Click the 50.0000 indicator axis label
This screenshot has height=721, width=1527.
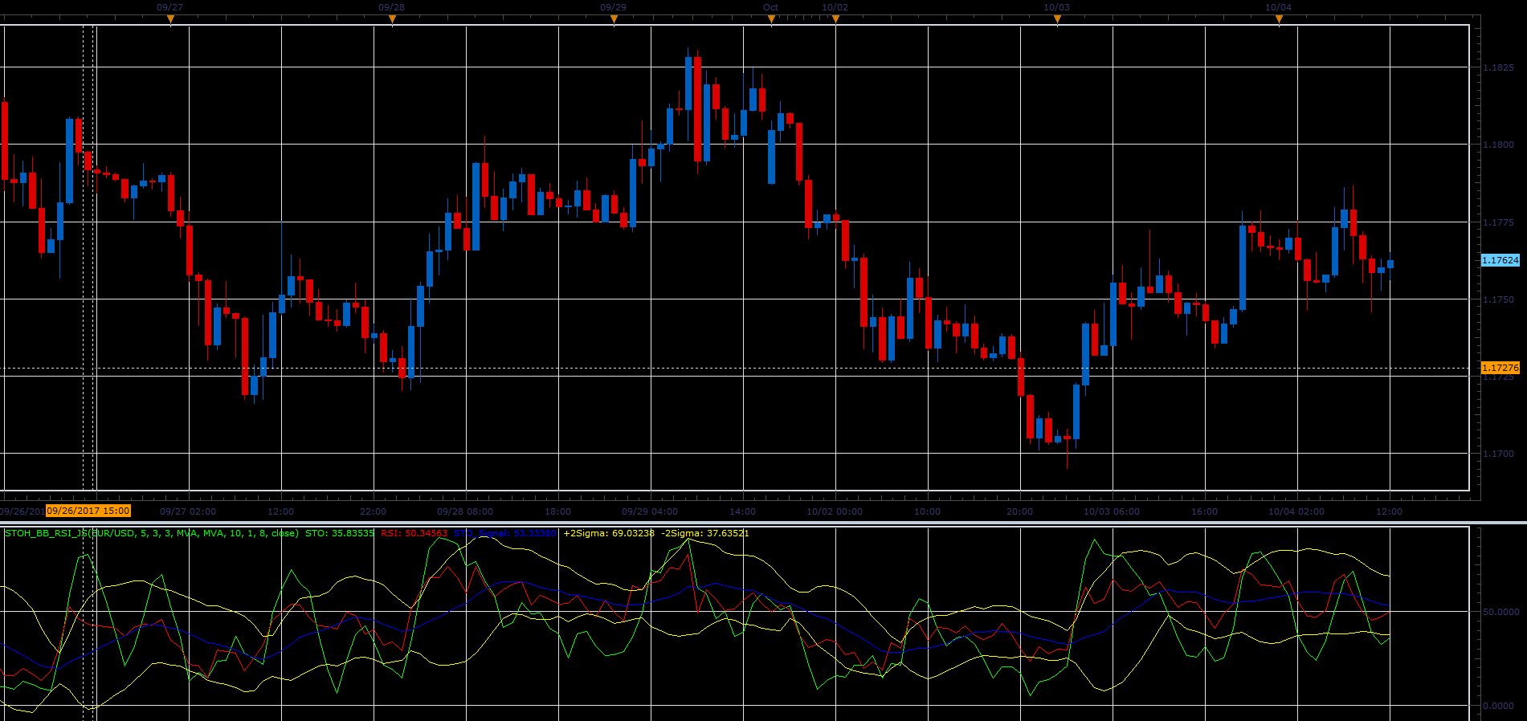tap(1501, 612)
